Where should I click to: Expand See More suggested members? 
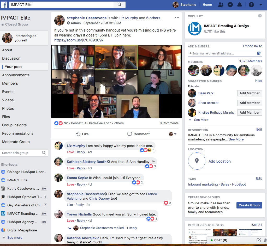(201, 120)
